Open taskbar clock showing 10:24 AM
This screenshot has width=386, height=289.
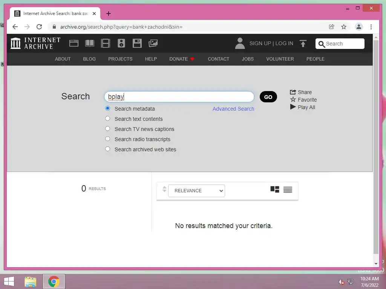pos(369,281)
